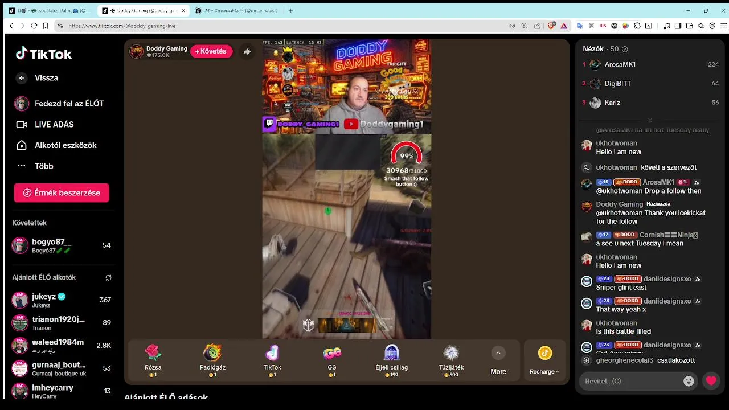Open gurnaaj_bout recommended live creator

[62, 368]
